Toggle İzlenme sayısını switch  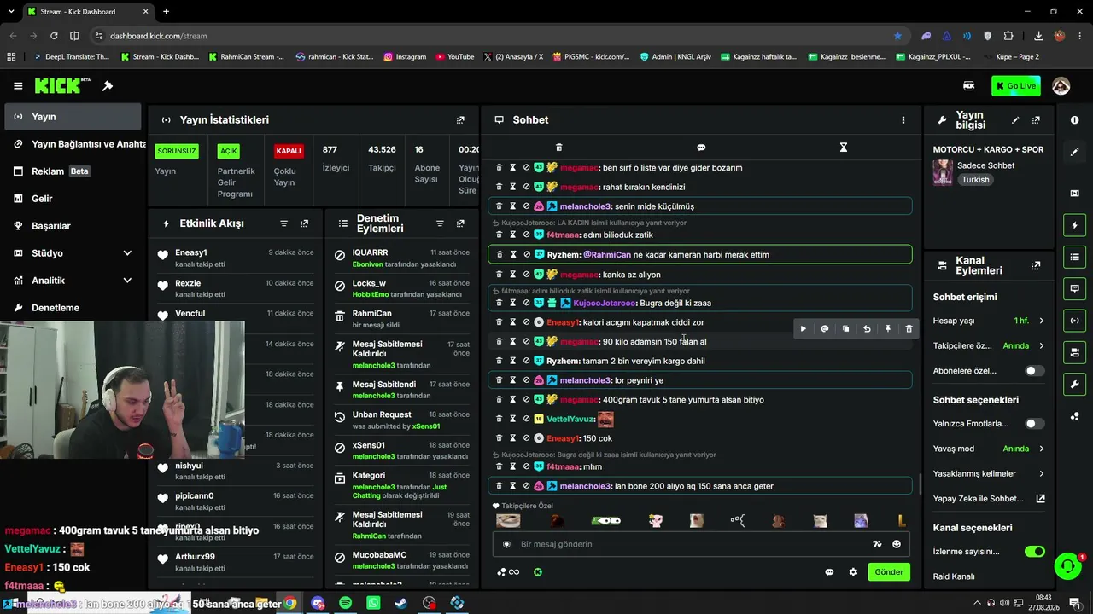[1034, 552]
